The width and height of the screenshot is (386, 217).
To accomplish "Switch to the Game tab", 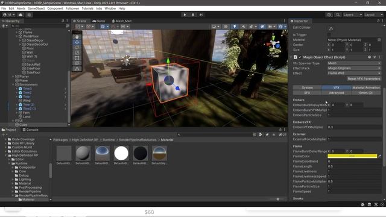I will coord(99,21).
